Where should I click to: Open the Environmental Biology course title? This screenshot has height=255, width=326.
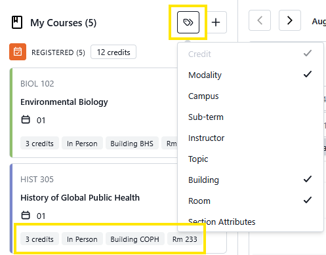[64, 102]
